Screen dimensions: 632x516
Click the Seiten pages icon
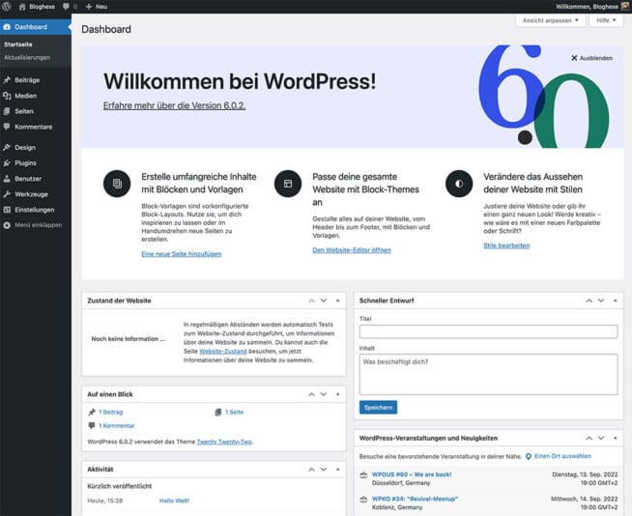7,111
